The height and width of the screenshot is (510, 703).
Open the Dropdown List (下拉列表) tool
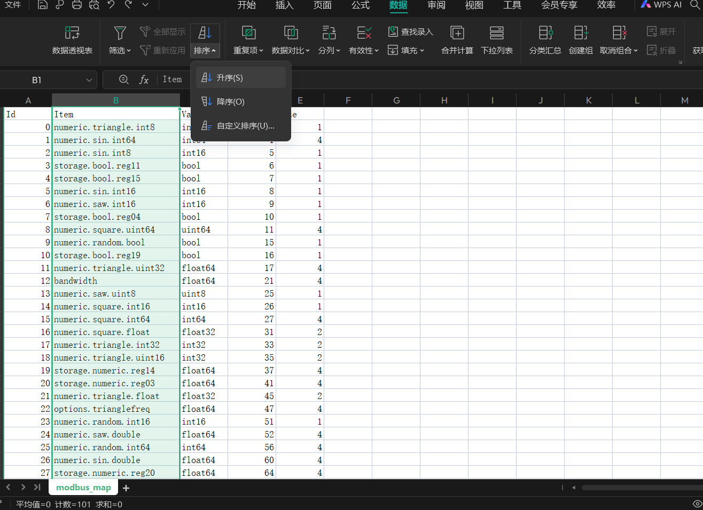tap(496, 33)
